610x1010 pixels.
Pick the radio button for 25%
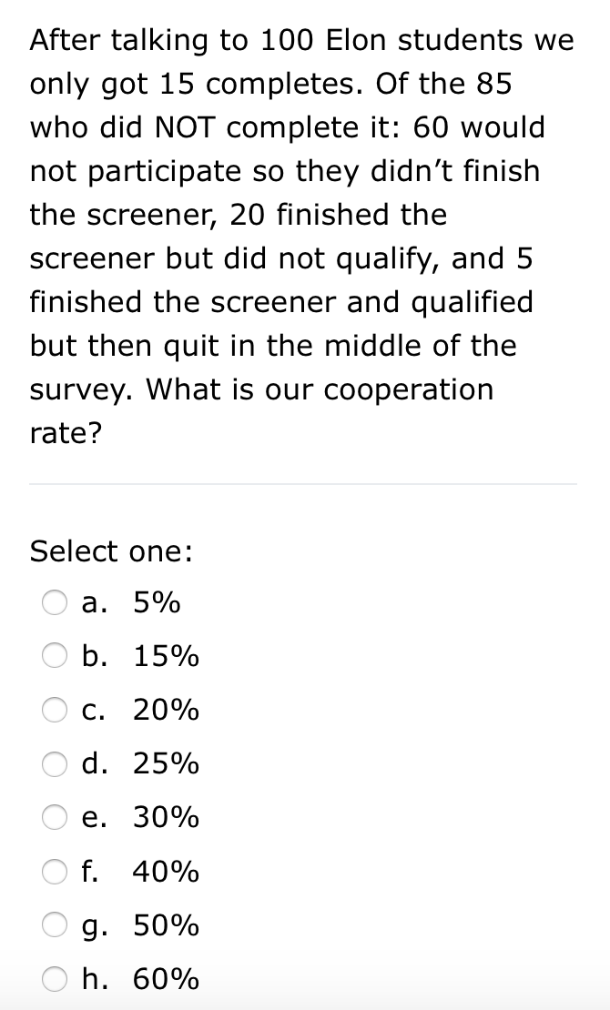tap(56, 764)
